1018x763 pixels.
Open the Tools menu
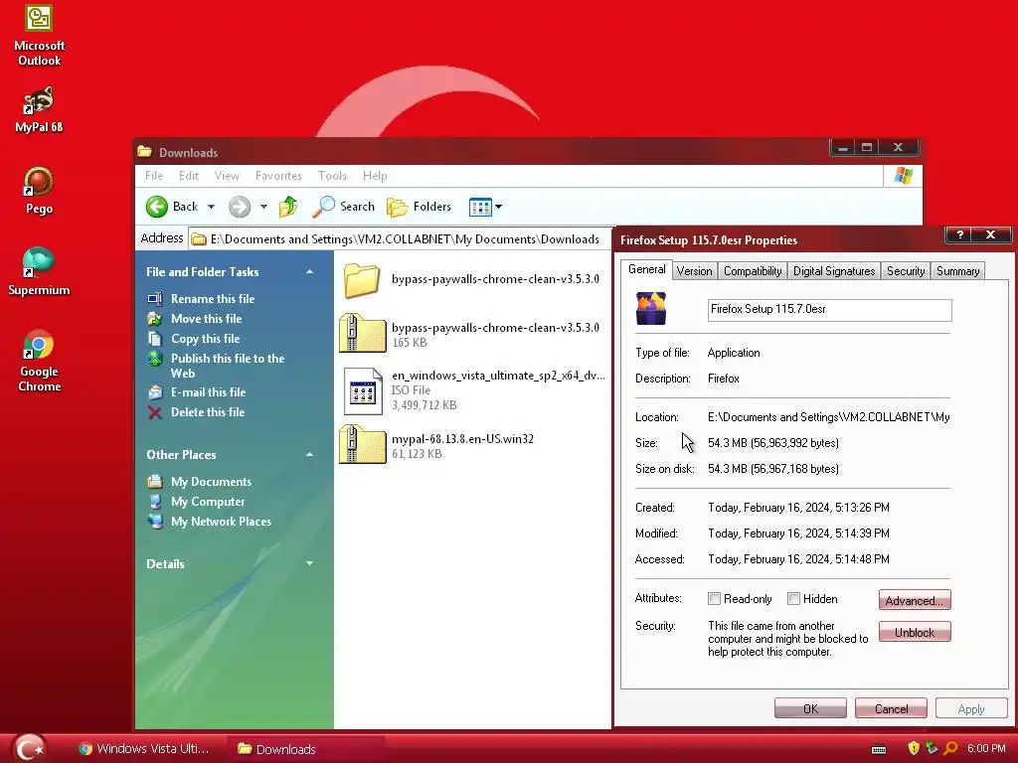pyautogui.click(x=332, y=176)
